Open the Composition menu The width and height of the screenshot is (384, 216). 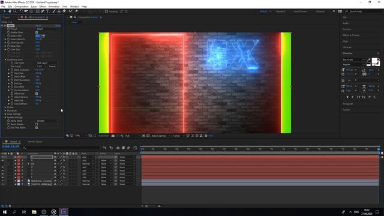tap(22, 7)
